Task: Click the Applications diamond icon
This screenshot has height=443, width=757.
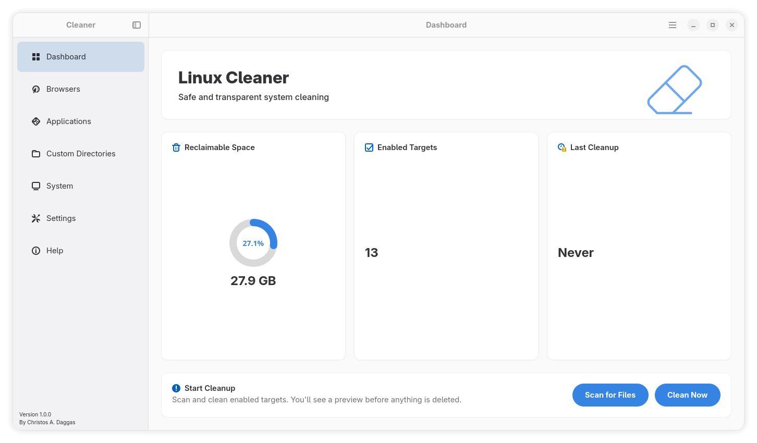Action: tap(36, 121)
